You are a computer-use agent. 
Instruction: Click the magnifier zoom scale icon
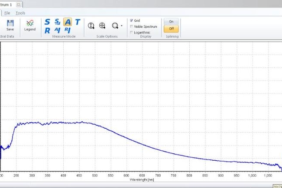[115, 26]
